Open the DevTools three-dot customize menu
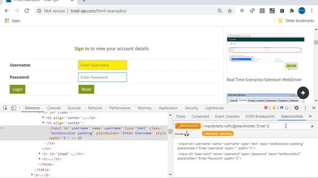Viewport: 318px width, 178px height. (305, 108)
